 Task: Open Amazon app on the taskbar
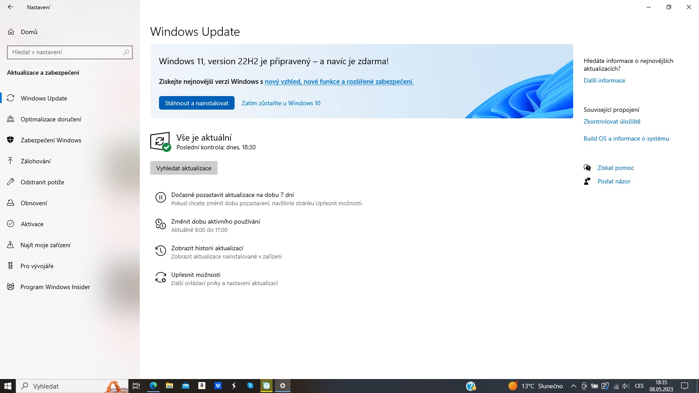202,386
